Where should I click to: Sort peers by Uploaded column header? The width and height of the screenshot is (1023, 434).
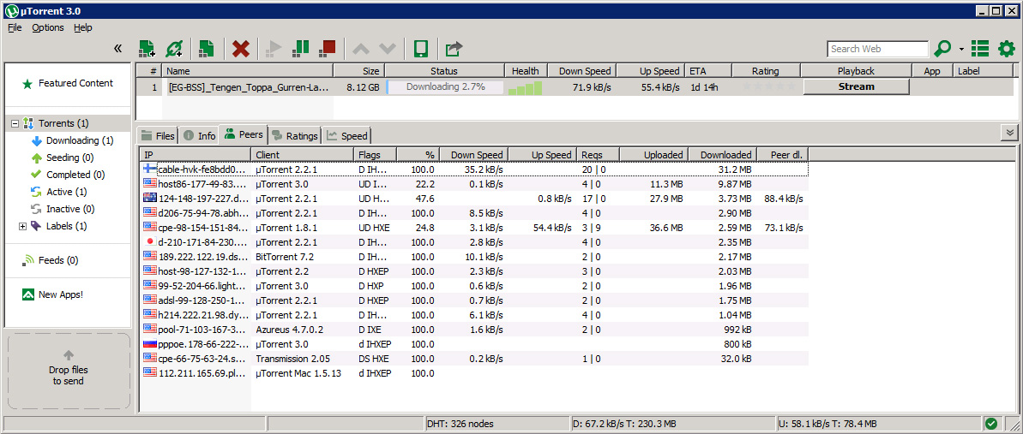coord(653,154)
